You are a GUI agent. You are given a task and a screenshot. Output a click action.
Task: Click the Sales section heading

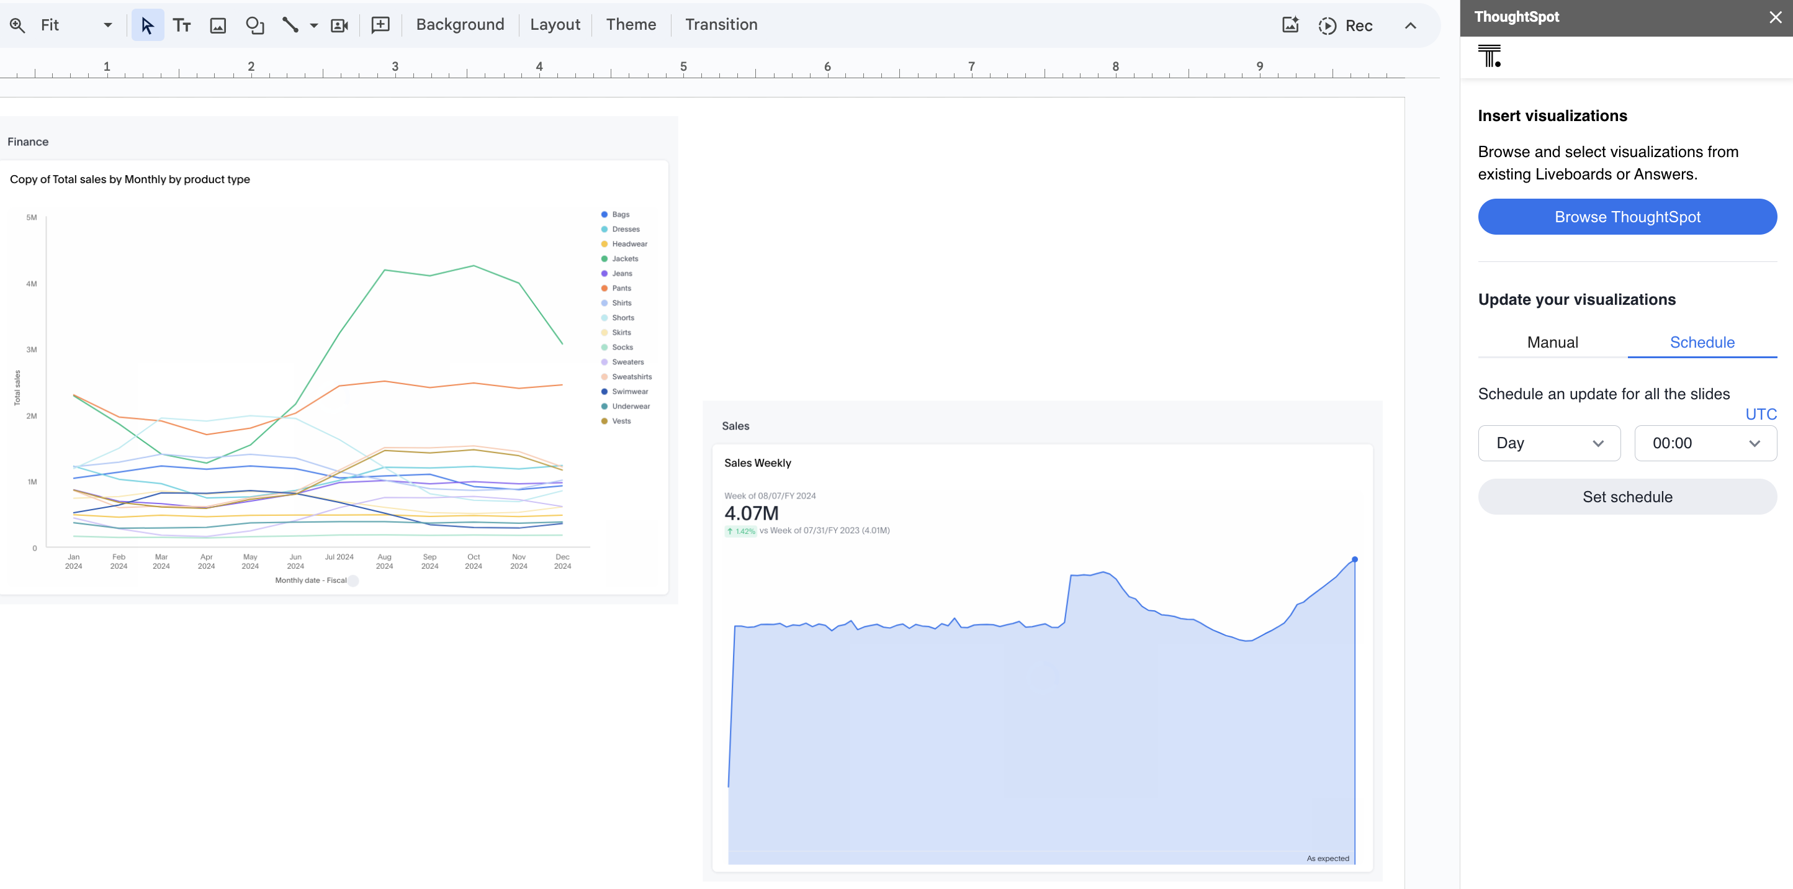tap(735, 425)
